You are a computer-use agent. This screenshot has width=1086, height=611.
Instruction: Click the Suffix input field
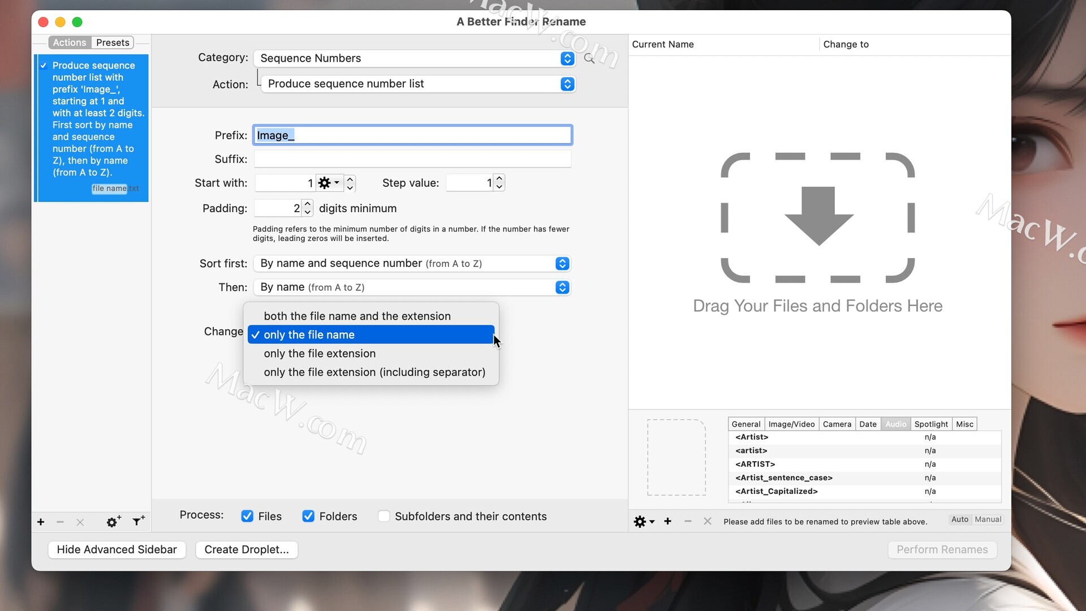(412, 159)
